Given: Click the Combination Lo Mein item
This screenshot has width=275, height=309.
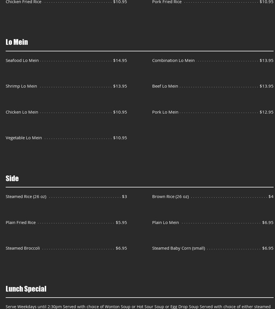Looking at the screenshot, I should 173,60.
